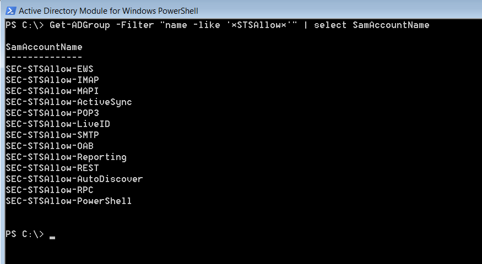Select the SEC-STSAllow-ActiveSync line
Image resolution: width=482 pixels, height=264 pixels.
coord(69,102)
